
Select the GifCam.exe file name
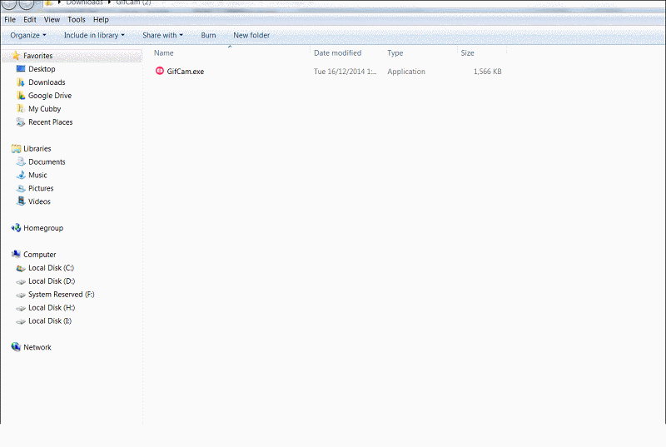[x=185, y=72]
